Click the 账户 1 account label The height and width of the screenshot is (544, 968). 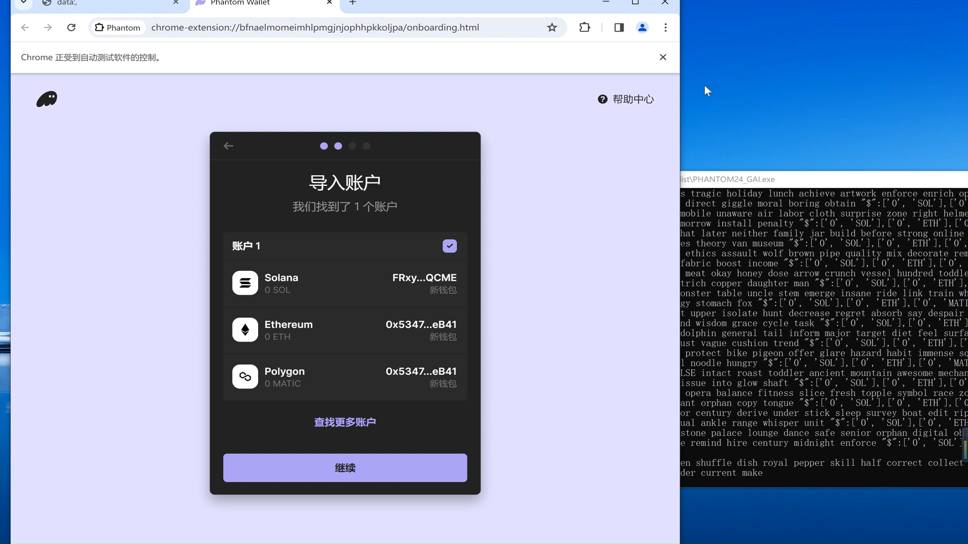point(246,246)
